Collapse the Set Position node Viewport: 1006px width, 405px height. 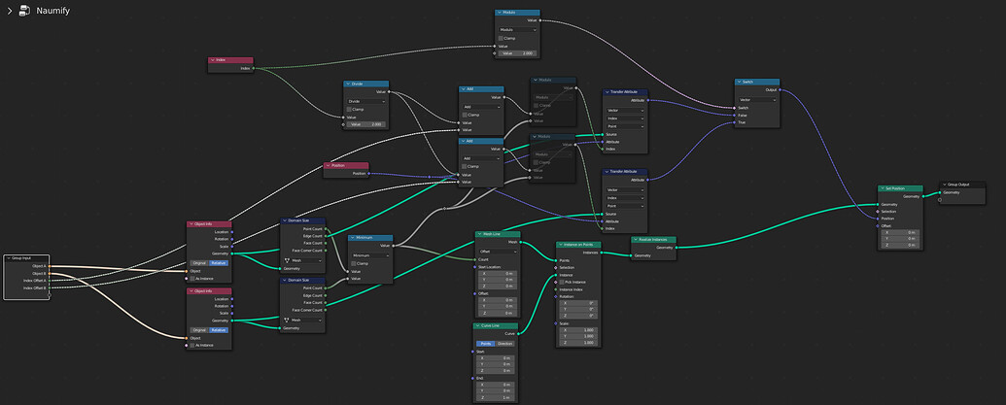click(883, 189)
